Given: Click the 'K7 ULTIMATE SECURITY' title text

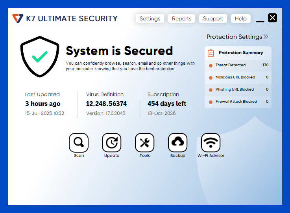Looking at the screenshot, I should 72,18.
